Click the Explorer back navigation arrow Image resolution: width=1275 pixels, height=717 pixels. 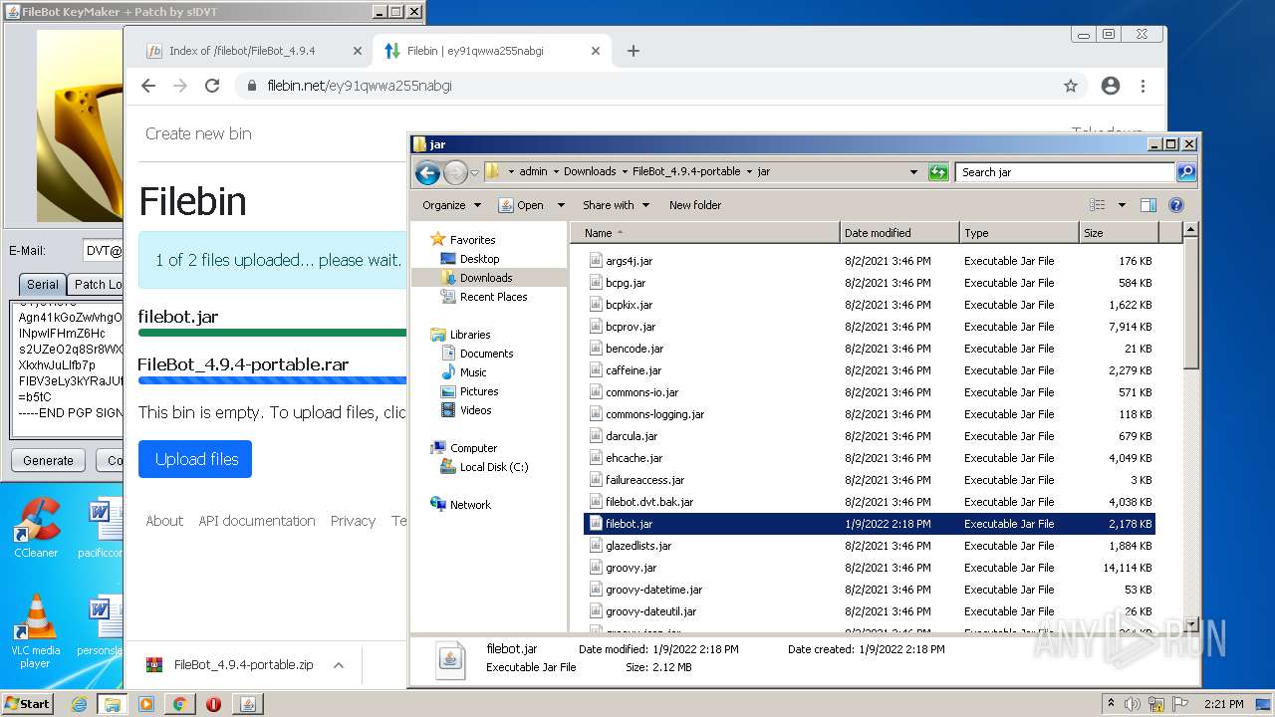(x=428, y=172)
